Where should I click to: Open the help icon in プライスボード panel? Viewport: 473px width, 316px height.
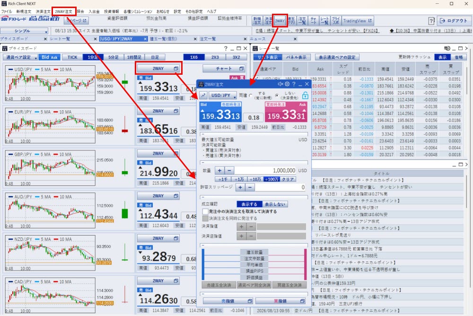pyautogui.click(x=226, y=48)
